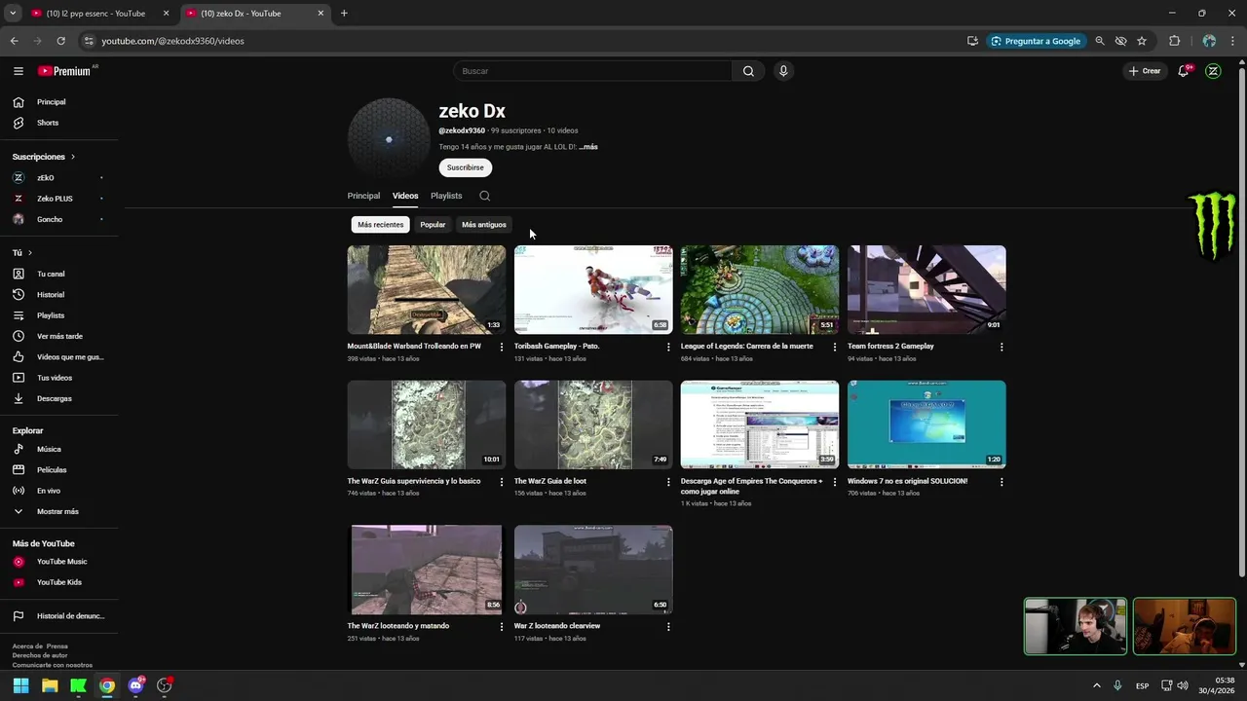Open Windows Start menu
The image size is (1247, 701).
click(20, 685)
